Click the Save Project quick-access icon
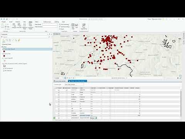 tap(7, 19)
